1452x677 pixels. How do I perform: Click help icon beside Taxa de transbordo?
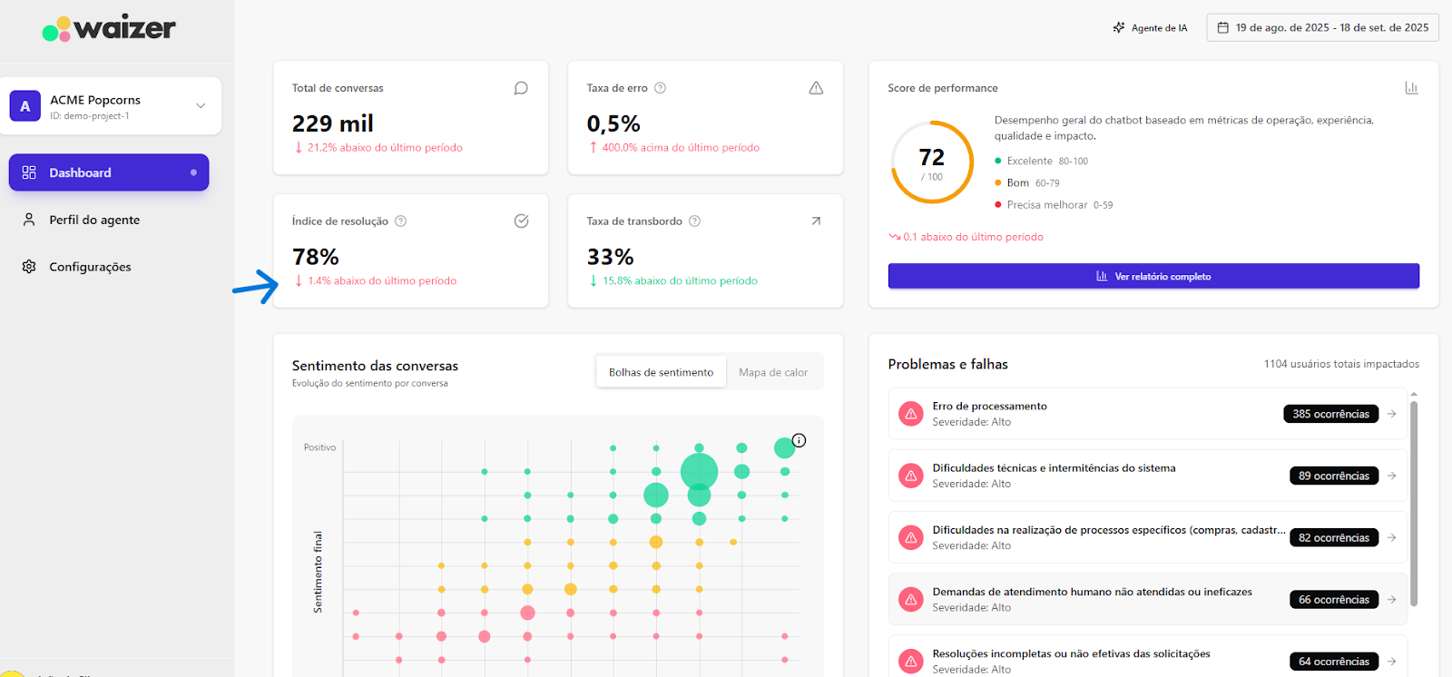pyautogui.click(x=695, y=221)
